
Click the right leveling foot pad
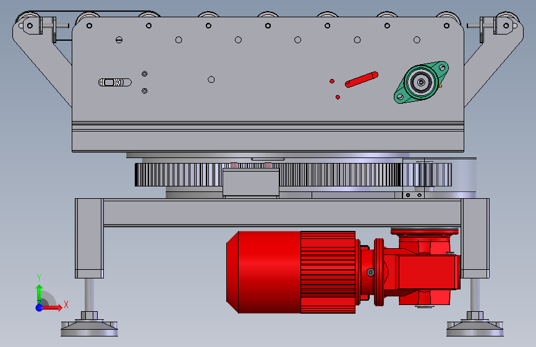click(475, 328)
